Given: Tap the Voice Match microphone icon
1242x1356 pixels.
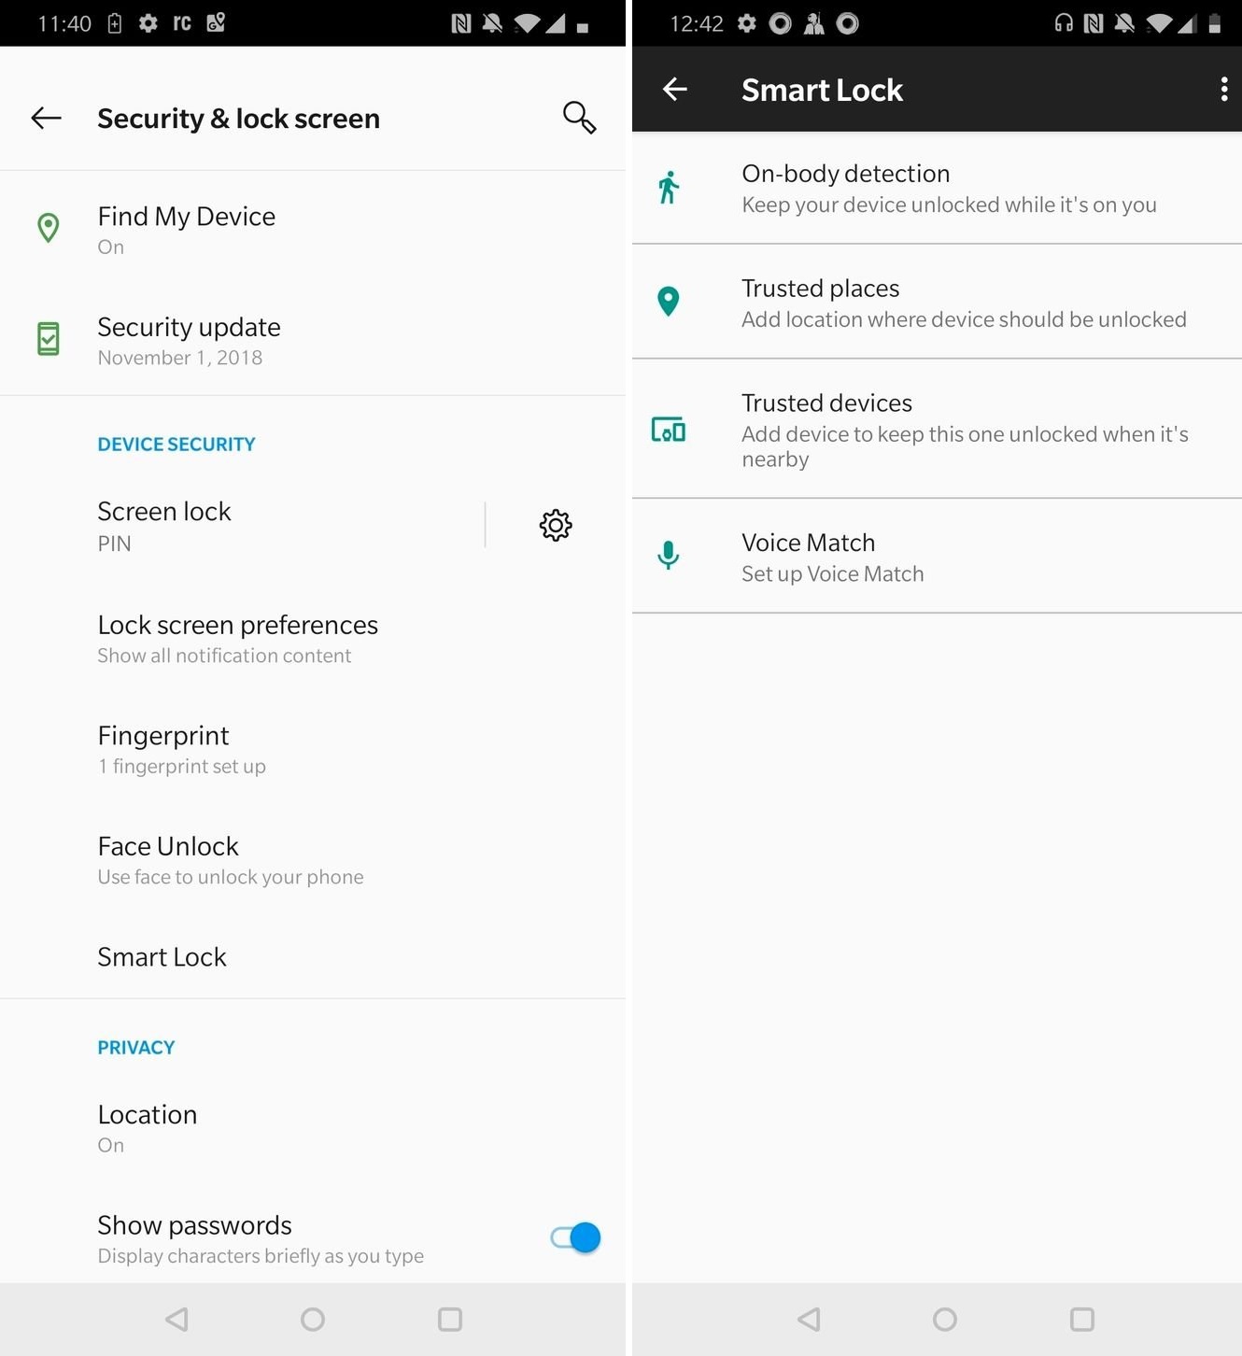Looking at the screenshot, I should click(x=668, y=556).
